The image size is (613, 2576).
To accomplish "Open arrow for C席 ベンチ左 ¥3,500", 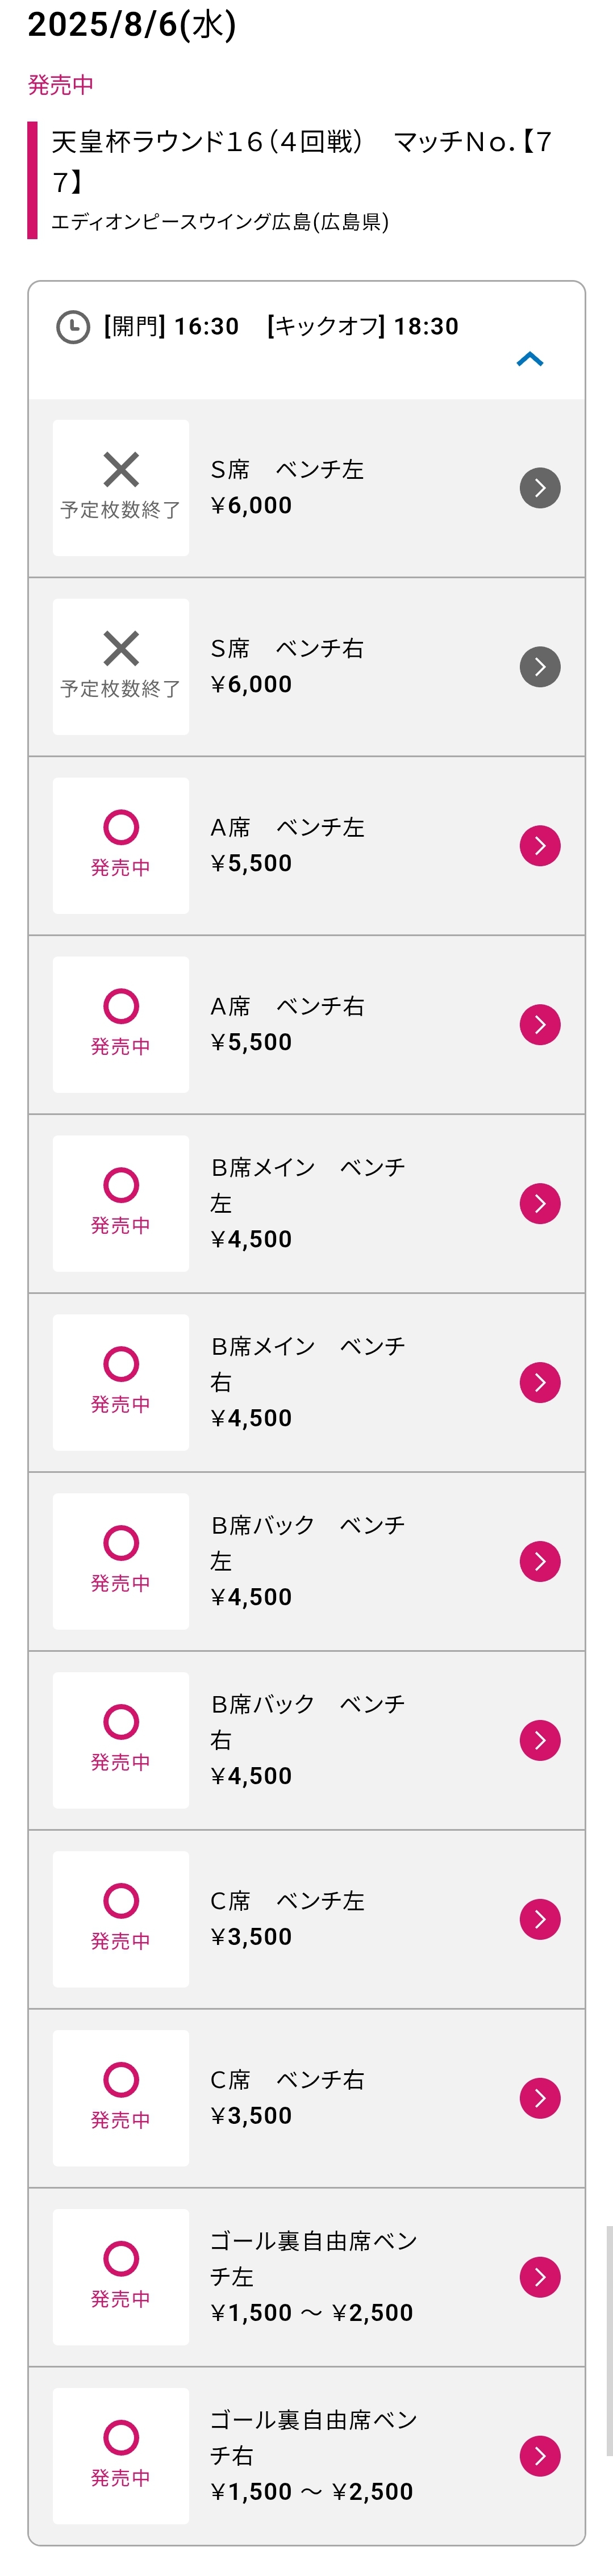I will 540,1920.
